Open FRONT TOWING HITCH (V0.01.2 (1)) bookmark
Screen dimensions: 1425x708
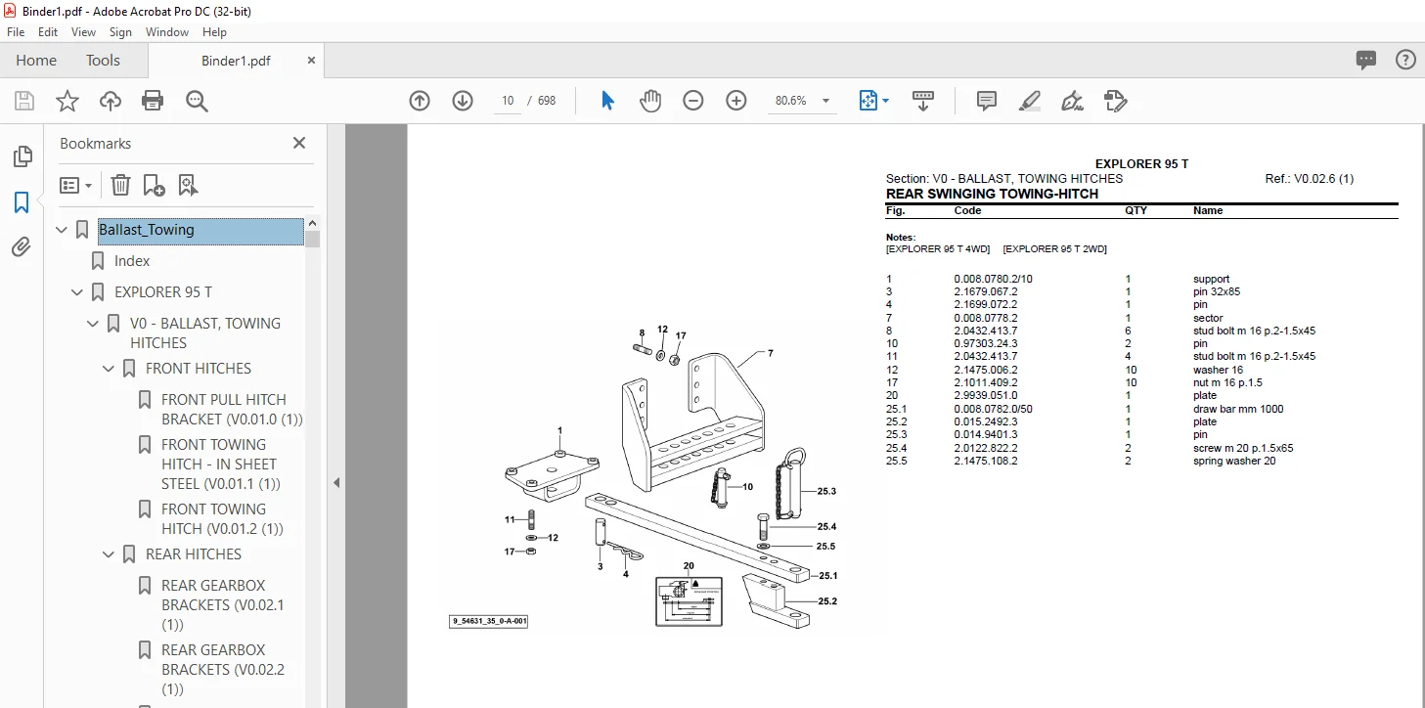tap(222, 519)
